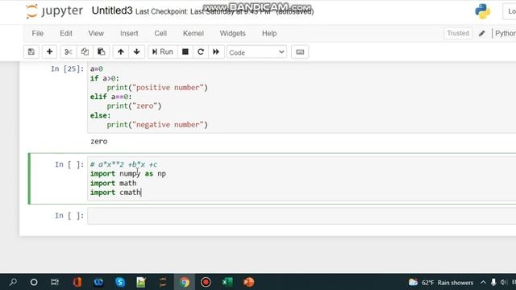Move selected cell down arrow

coord(136,52)
